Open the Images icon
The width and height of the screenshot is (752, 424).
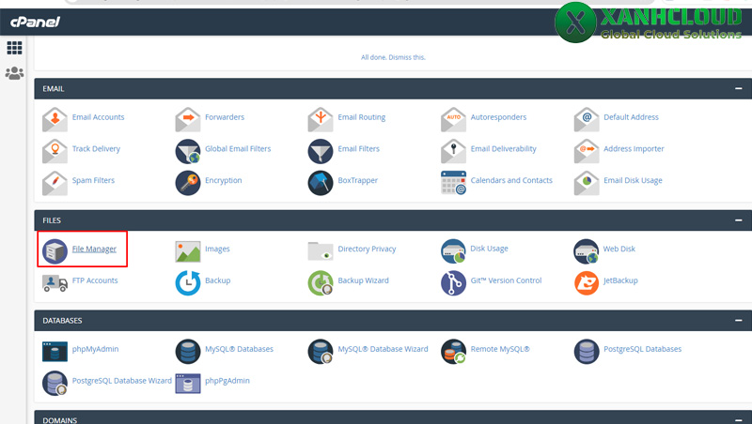(x=187, y=251)
